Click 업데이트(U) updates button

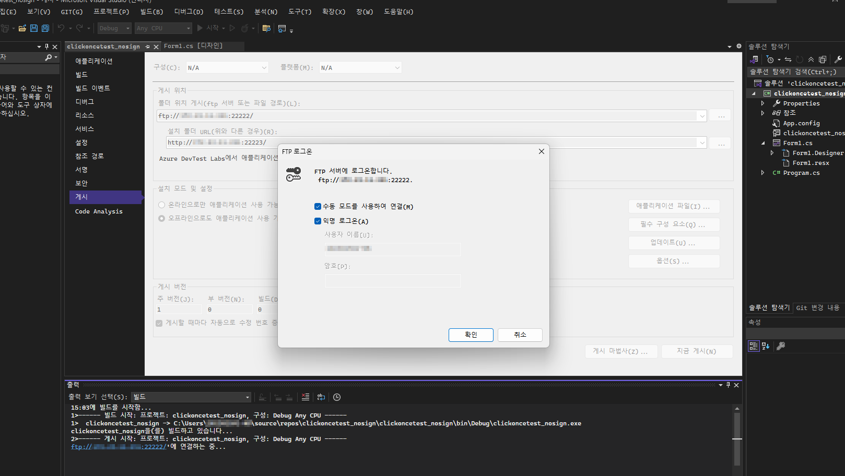[x=674, y=243]
